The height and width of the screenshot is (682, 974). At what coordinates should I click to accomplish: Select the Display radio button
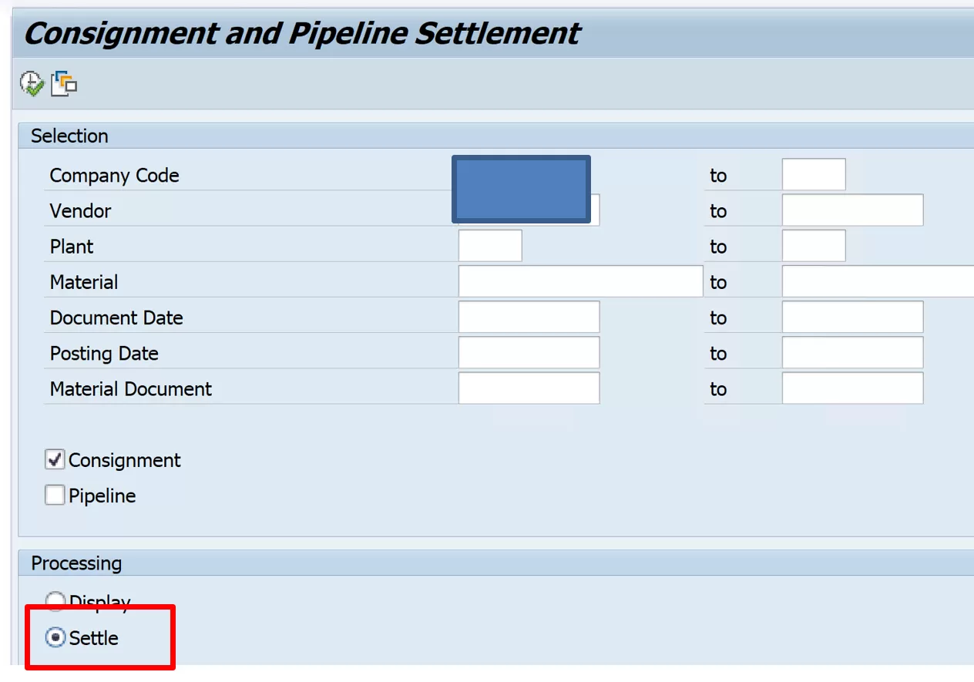coord(55,602)
